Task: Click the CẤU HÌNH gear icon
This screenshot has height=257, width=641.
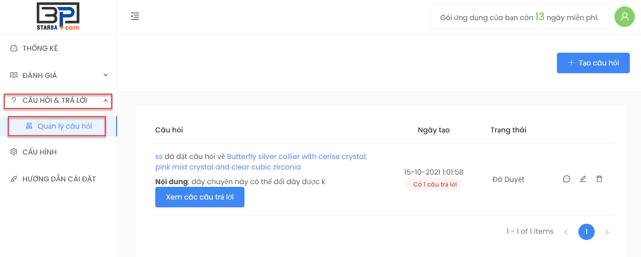Action: click(14, 152)
